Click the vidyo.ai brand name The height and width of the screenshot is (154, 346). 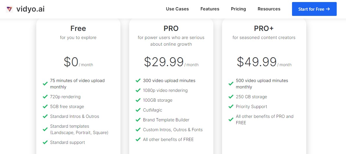(x=30, y=9)
